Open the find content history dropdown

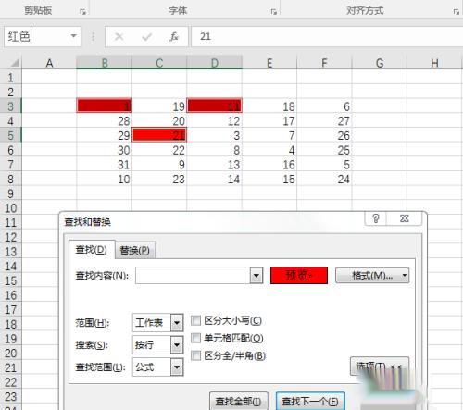257,275
